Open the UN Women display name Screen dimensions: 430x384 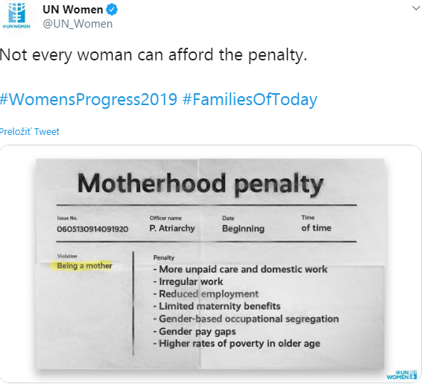[x=73, y=10]
